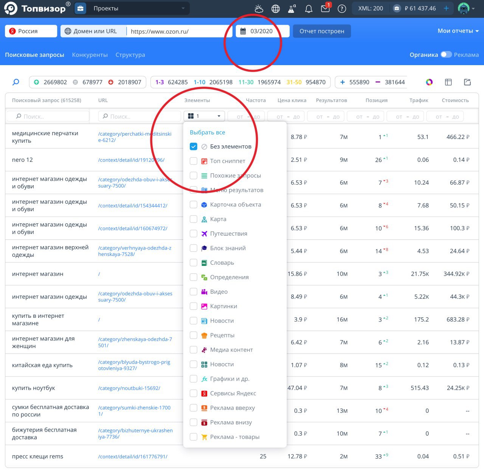
Task: Add funds with the plus icon
Action: click(446, 8)
